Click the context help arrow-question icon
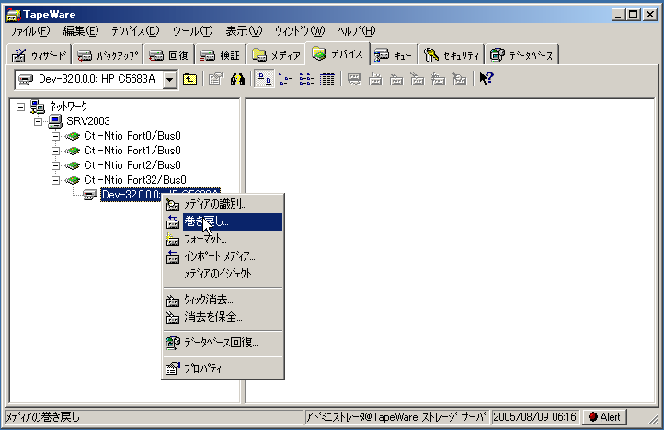This screenshot has height=430, width=664. [487, 78]
